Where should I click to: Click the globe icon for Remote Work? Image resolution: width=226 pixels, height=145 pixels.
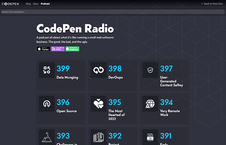[x=150, y=104]
